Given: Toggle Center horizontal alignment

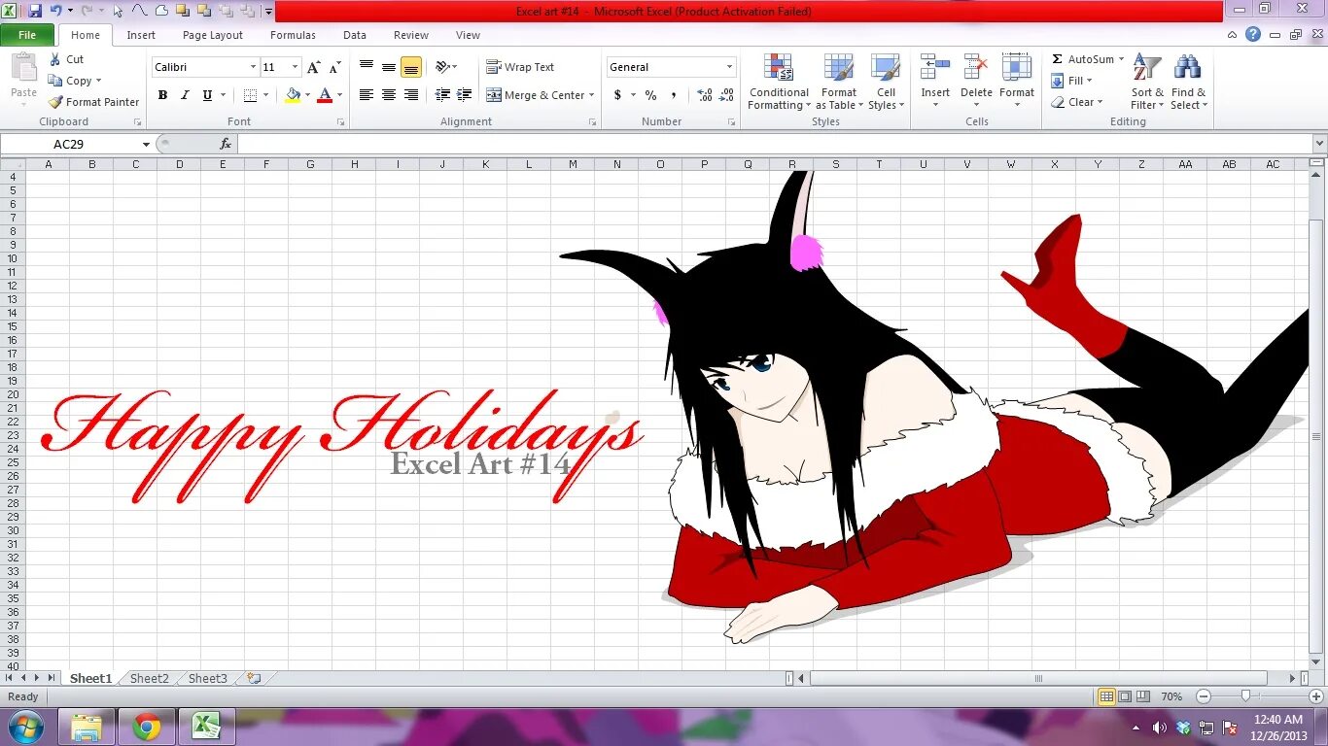Looking at the screenshot, I should [x=389, y=95].
